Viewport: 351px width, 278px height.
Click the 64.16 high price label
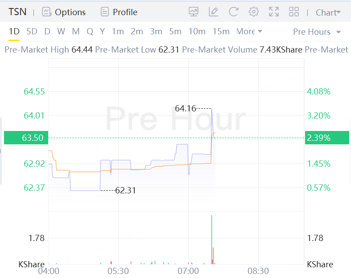185,108
